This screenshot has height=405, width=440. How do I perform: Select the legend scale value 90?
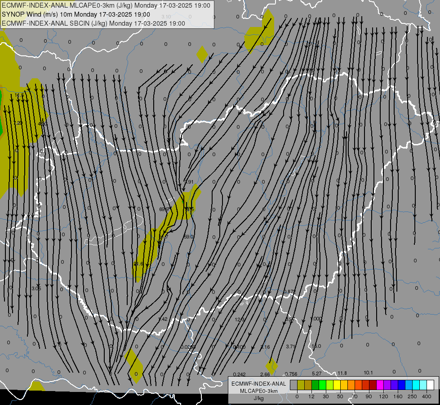click(369, 396)
